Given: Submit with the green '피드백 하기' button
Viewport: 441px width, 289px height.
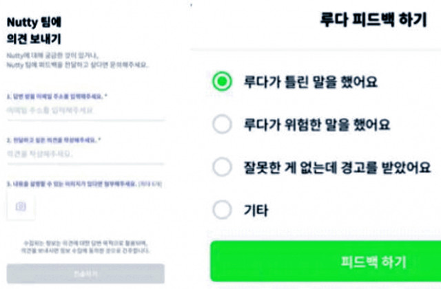Looking at the screenshot, I should tap(326, 261).
